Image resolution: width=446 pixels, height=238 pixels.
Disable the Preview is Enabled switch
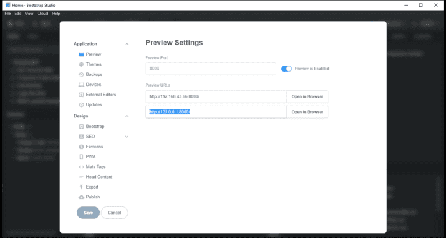286,69
